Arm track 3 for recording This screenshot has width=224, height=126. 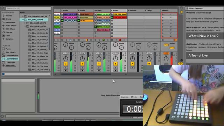pyautogui.click(x=82, y=71)
